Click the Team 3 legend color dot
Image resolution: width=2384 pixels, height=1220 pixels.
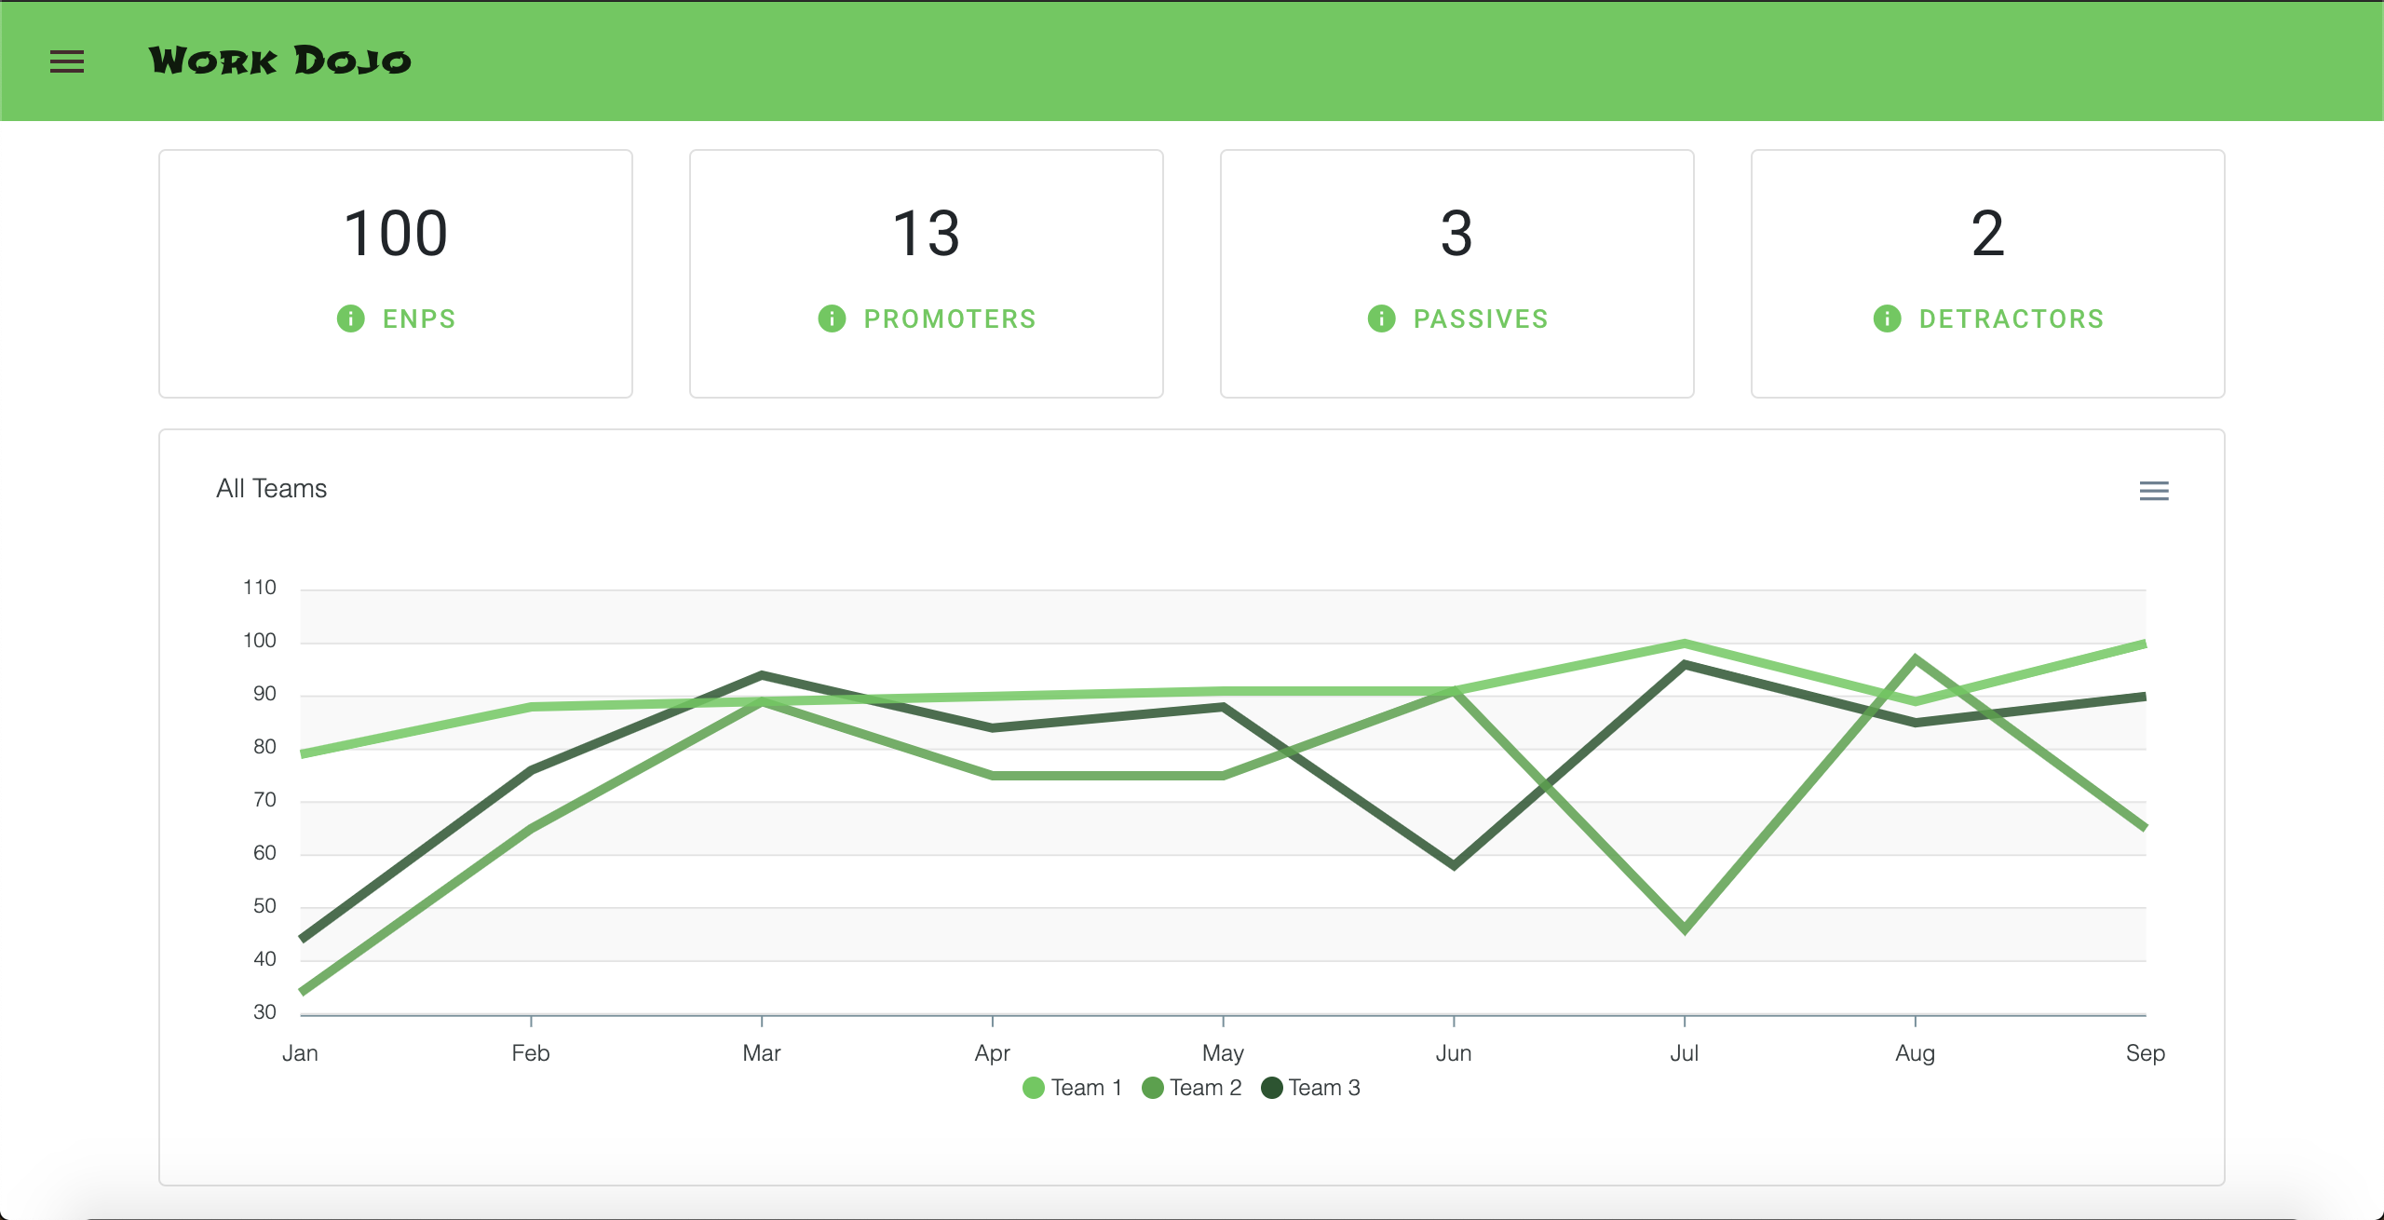click(1271, 1088)
